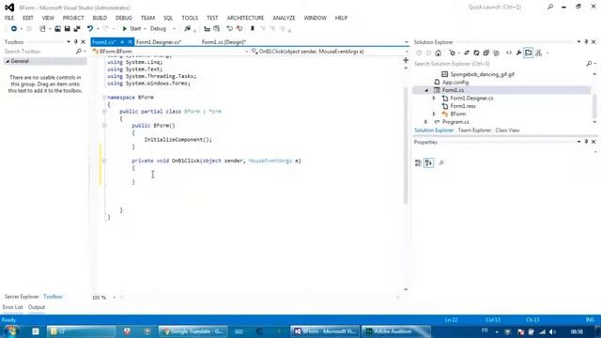Click the Alphabetical sort icon in Properties
This screenshot has width=601, height=338.
point(428,162)
